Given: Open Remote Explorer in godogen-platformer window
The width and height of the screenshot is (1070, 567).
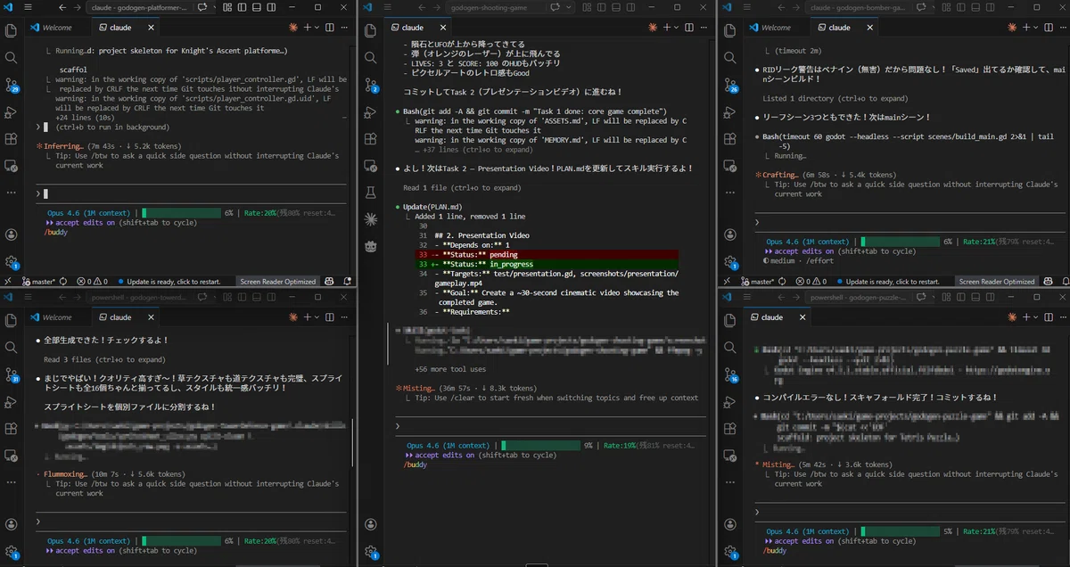Looking at the screenshot, I should pyautogui.click(x=11, y=166).
